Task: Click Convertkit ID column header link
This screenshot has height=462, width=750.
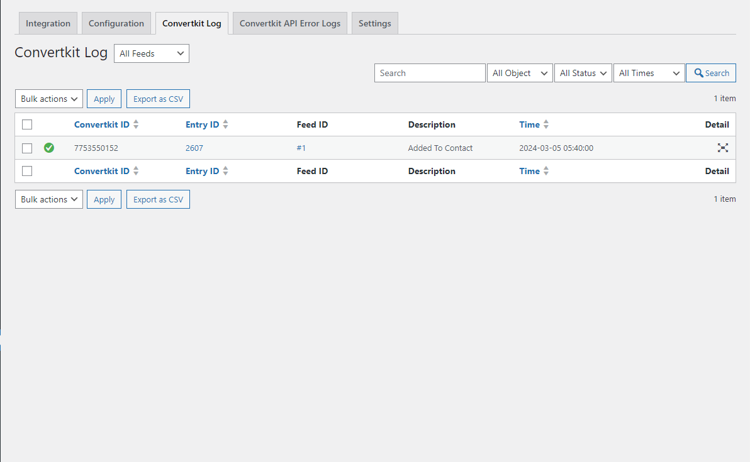Action: pyautogui.click(x=102, y=124)
